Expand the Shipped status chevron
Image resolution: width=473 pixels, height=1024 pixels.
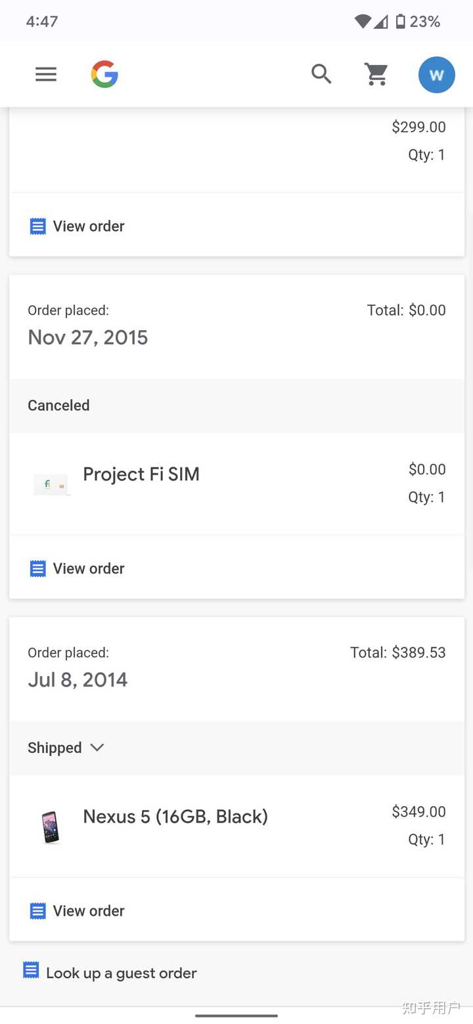97,748
